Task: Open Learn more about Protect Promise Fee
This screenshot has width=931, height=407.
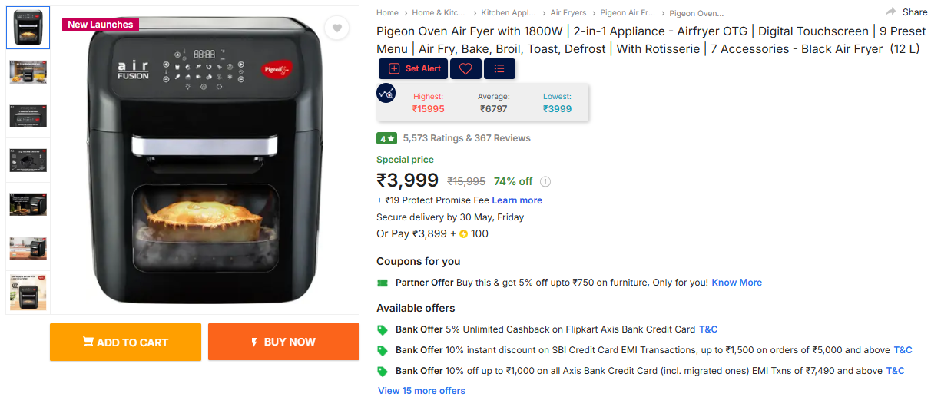Action: pos(517,200)
